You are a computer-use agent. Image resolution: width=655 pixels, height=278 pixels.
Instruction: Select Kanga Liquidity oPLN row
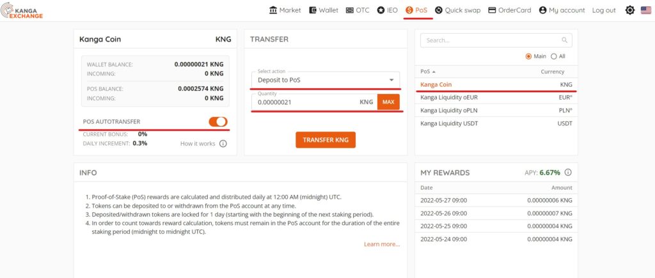tap(496, 110)
